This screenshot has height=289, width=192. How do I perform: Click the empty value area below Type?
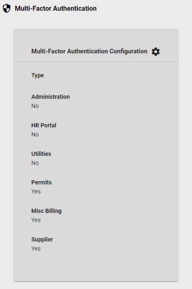click(96, 84)
